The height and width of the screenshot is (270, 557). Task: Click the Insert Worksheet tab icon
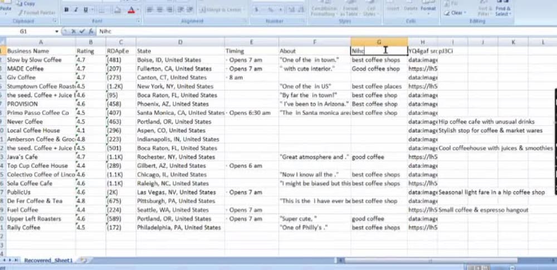84,261
